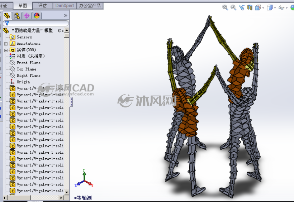Click the Zoom to Fit magnifier icon

pos(225,8)
